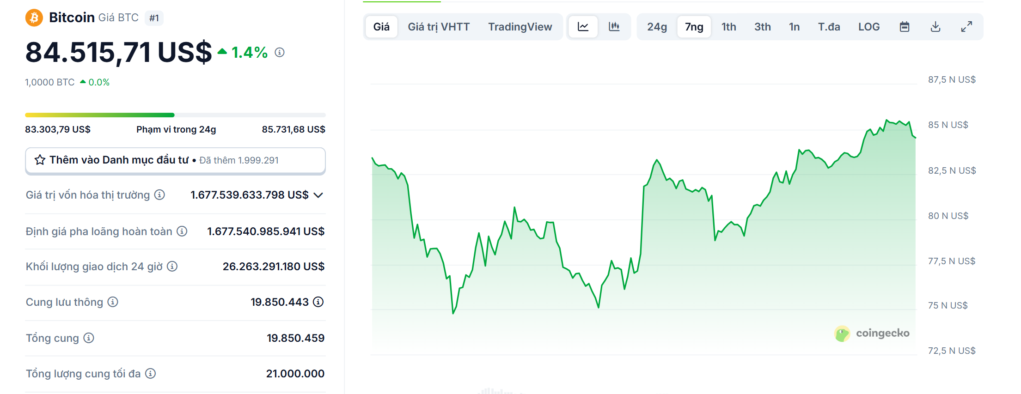This screenshot has height=394, width=1021.
Task: Open info icon beside 19.850.443 value
Action: coord(318,302)
